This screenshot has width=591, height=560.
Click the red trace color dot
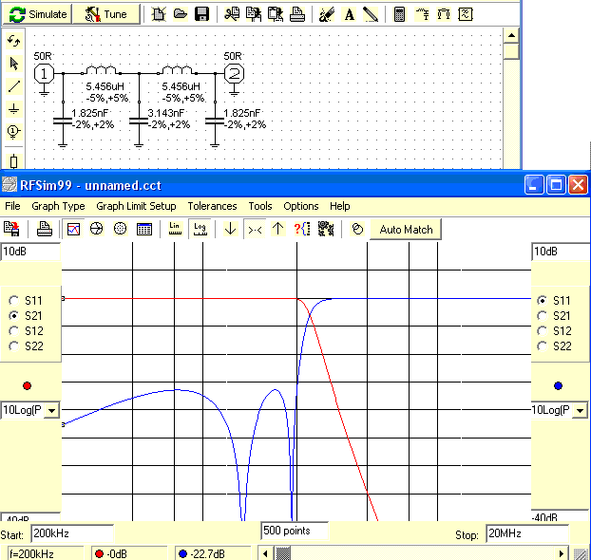click(27, 385)
